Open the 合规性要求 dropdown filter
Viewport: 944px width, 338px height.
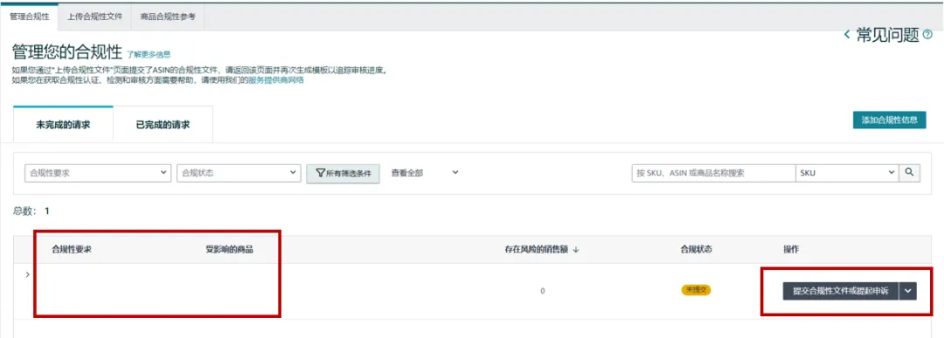[x=98, y=173]
